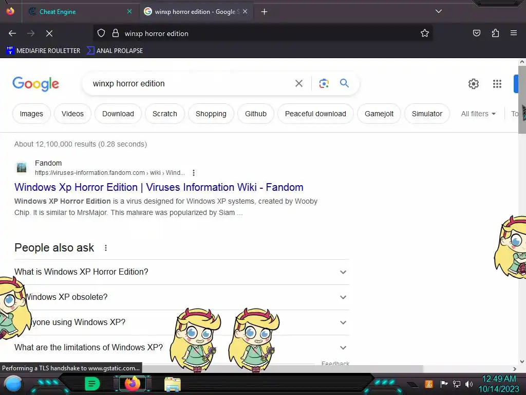Click the vertical scrollbar thumb

tap(522, 100)
